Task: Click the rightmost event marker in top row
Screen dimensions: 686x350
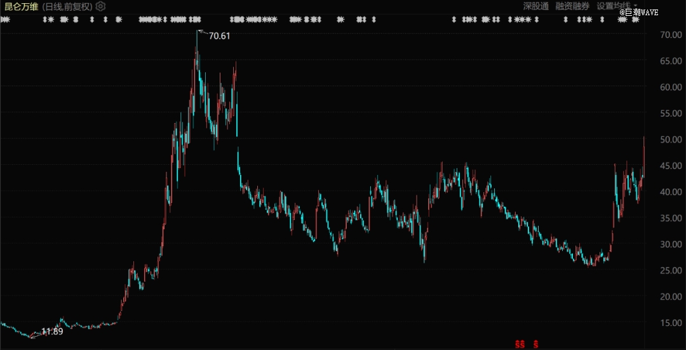Action: coord(635,20)
